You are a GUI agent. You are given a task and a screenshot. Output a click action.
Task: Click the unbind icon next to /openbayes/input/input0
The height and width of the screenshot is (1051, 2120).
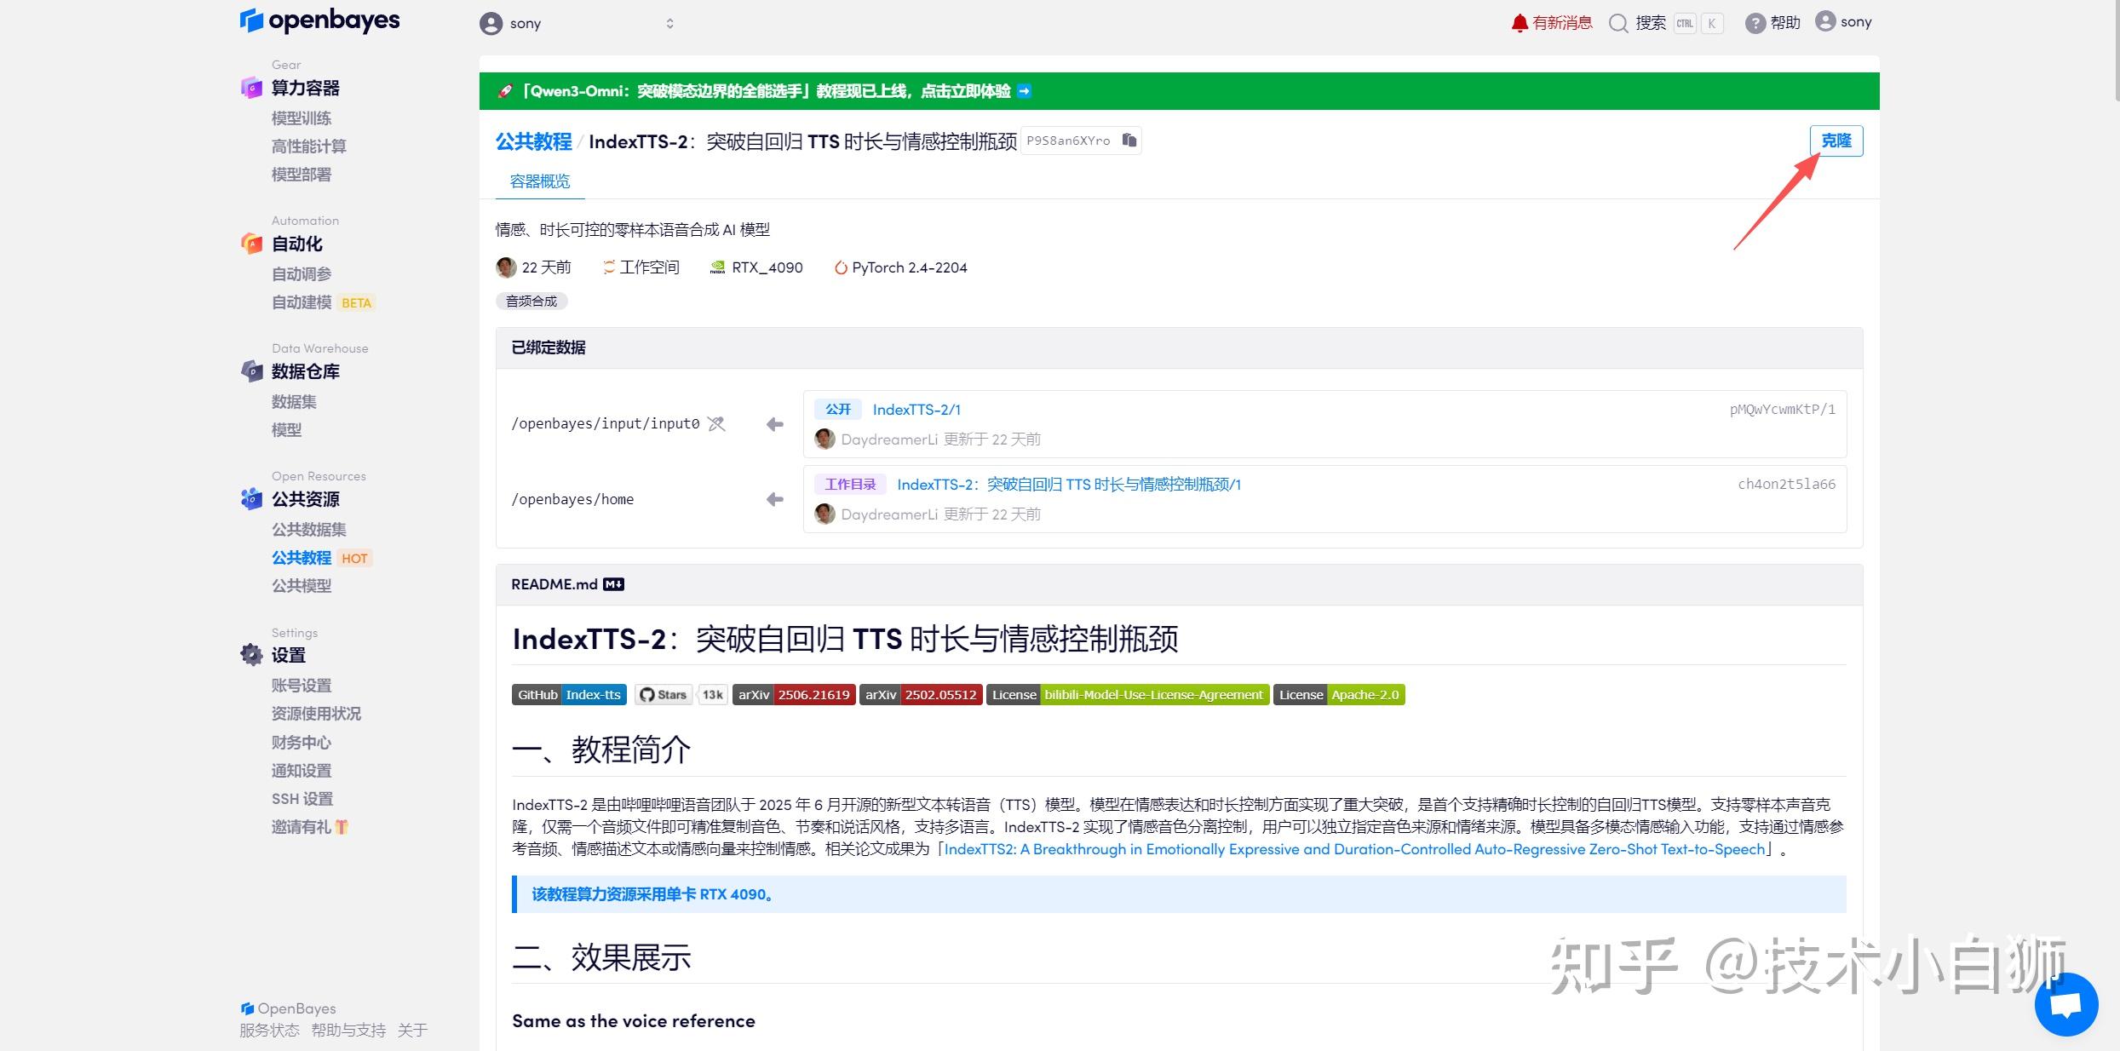[x=716, y=423]
